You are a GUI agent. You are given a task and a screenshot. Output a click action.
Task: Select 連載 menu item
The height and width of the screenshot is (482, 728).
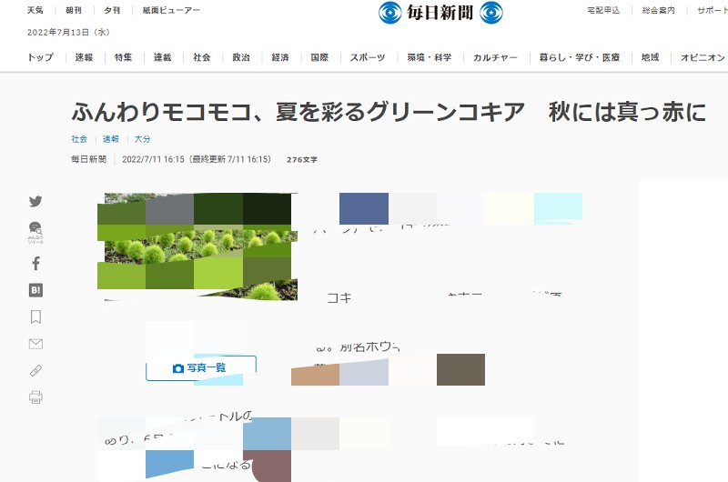click(163, 57)
